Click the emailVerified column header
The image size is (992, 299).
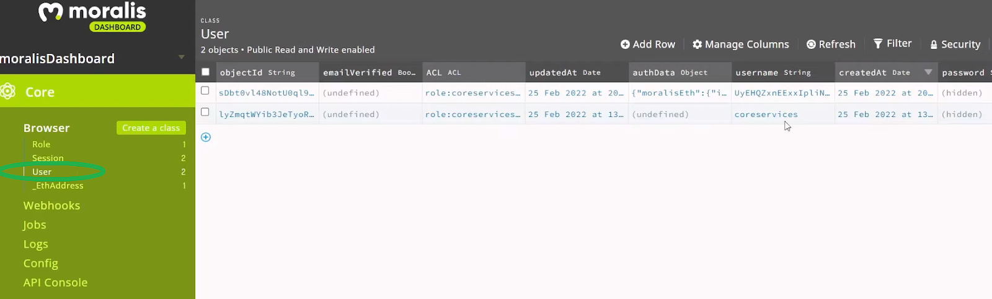click(370, 72)
